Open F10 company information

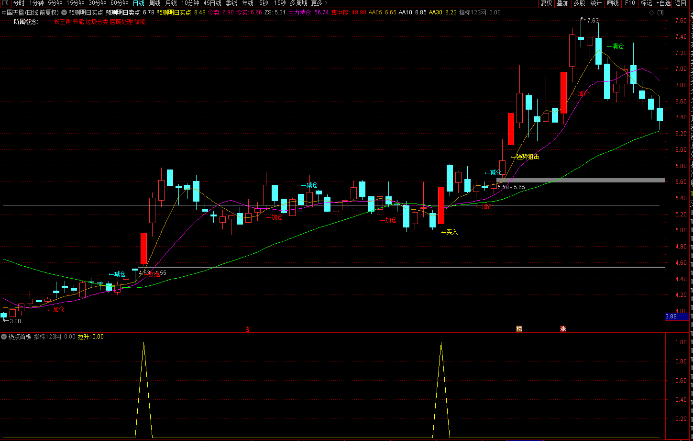(x=630, y=3)
